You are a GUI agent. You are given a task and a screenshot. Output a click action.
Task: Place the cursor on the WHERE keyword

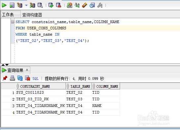pos(21,34)
